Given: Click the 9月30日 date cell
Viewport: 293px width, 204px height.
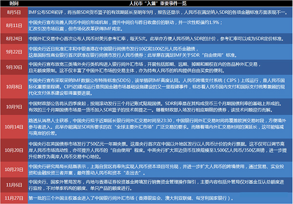Looking at the screenshot, I should (x=14, y=67).
